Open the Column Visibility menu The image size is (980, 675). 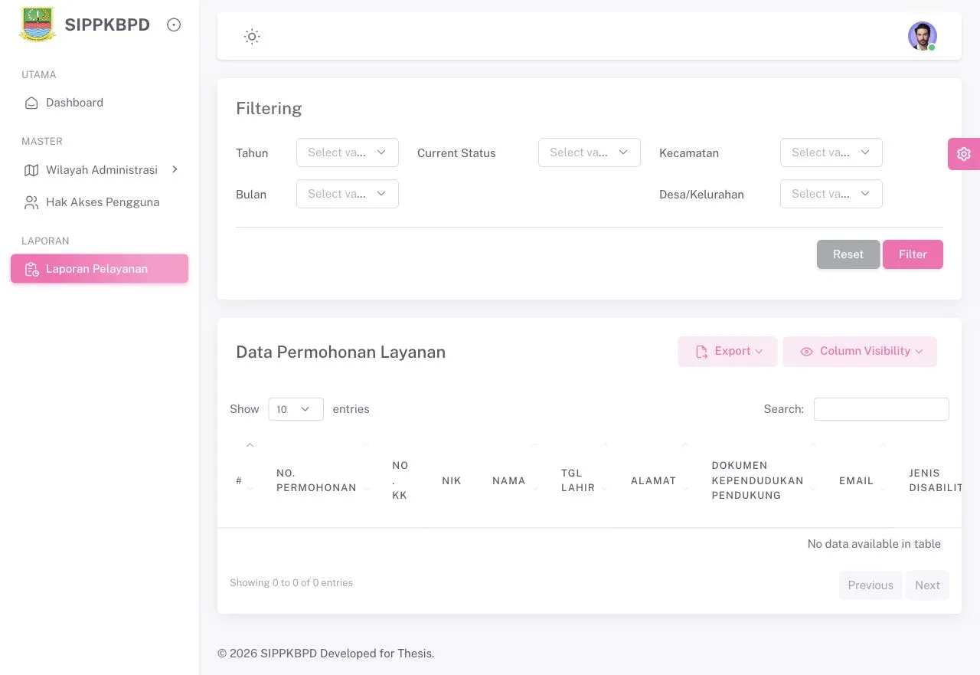[860, 352]
